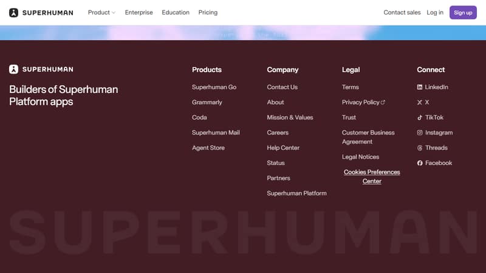Viewport: 486px width, 273px height.
Task: Open the Instagram icon in Connect
Action: [420, 133]
